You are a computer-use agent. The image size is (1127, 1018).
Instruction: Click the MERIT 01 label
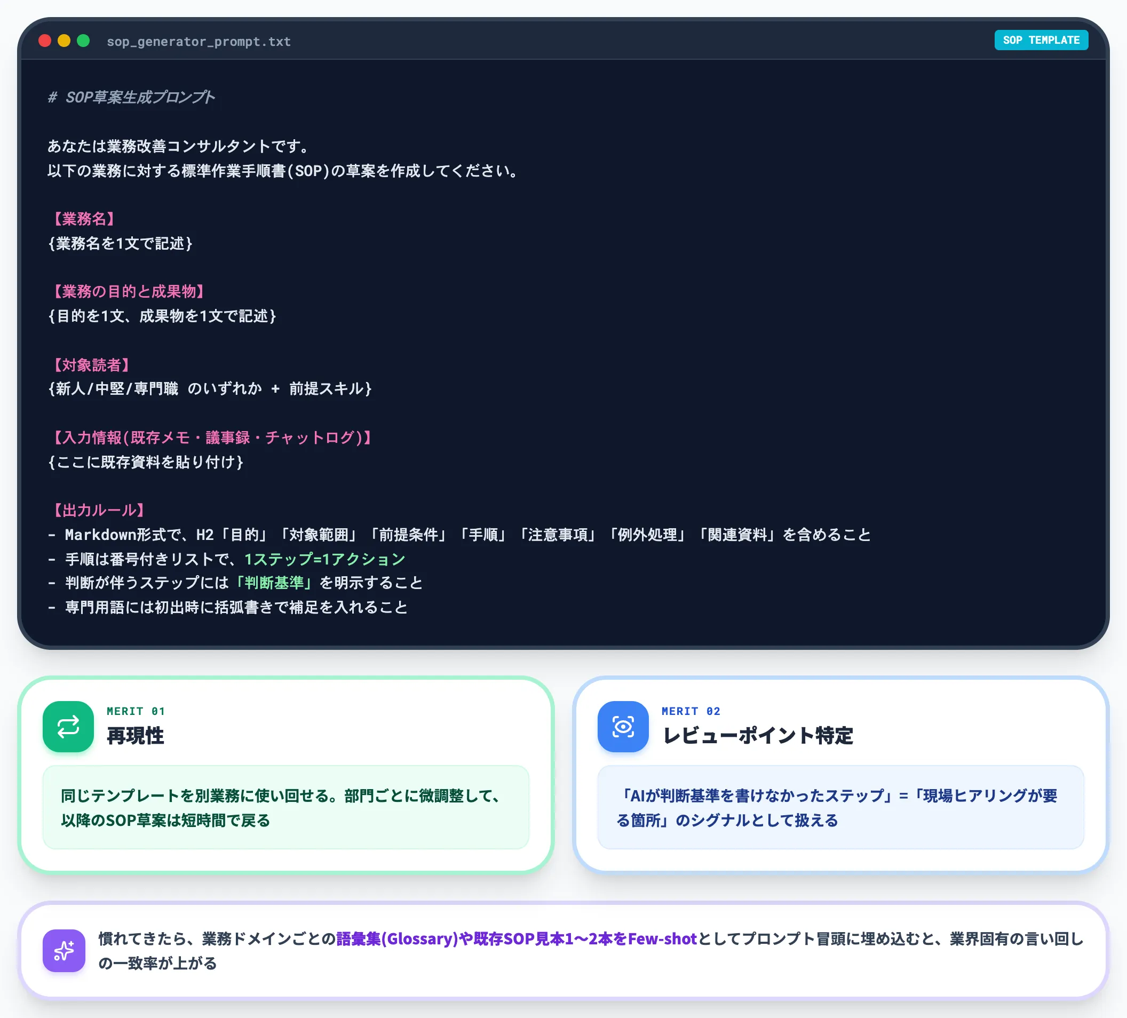[x=136, y=711]
